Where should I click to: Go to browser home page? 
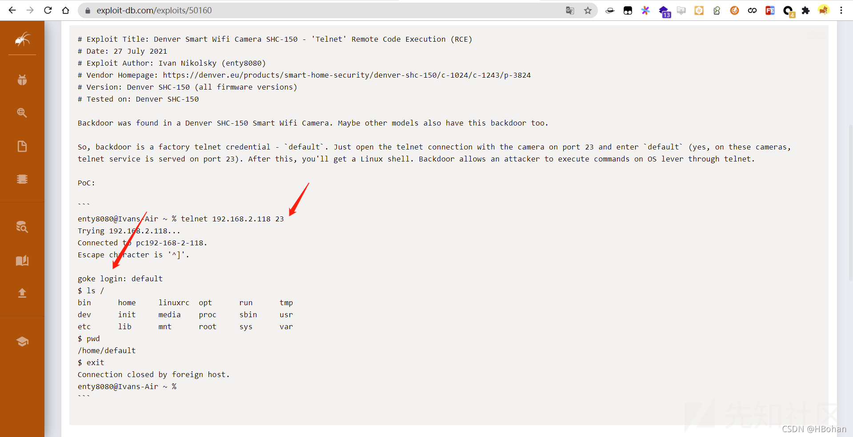point(65,10)
